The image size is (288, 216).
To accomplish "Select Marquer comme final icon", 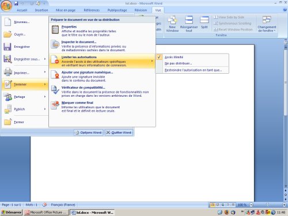I will click(x=55, y=105).
